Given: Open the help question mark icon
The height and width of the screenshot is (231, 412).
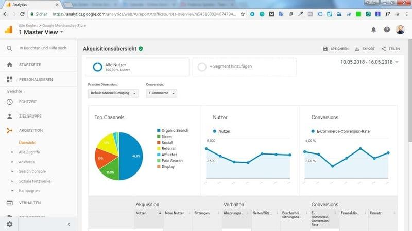Looking at the screenshot, I should click(x=387, y=30).
